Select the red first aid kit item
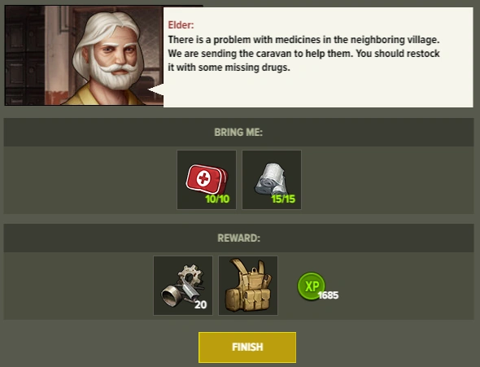This screenshot has height=367, width=480. point(207,180)
